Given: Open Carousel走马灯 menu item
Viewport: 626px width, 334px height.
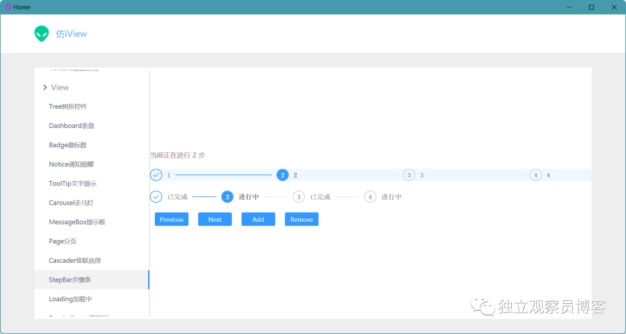Looking at the screenshot, I should 92,203.
